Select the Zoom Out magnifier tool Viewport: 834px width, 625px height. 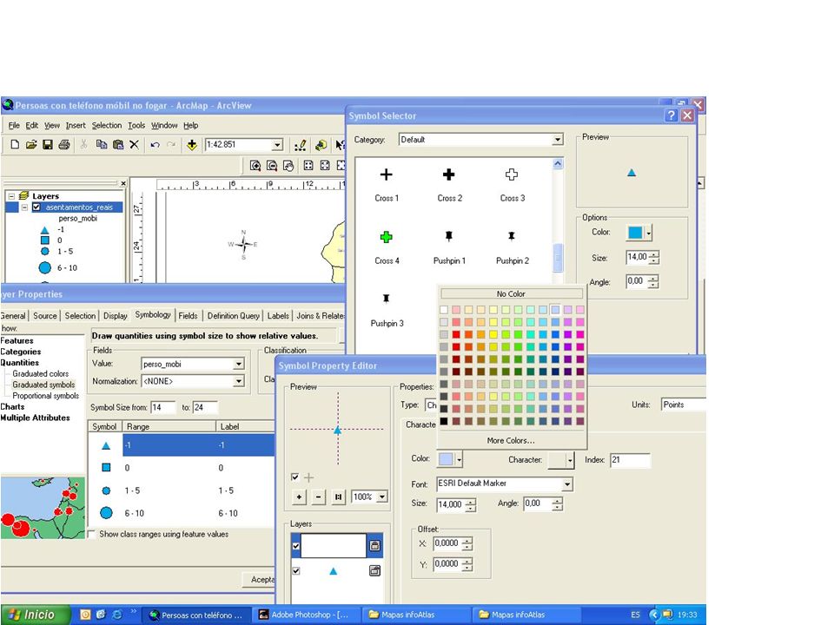[272, 166]
